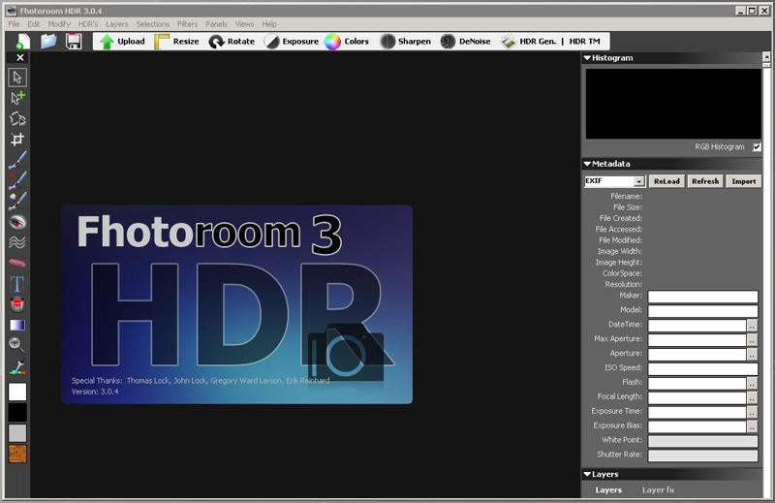Open the File menu
775x503 pixels.
(x=14, y=23)
